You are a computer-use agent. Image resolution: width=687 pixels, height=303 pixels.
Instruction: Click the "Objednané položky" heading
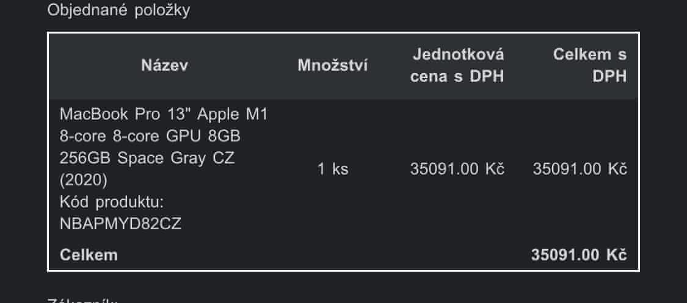pyautogui.click(x=118, y=11)
